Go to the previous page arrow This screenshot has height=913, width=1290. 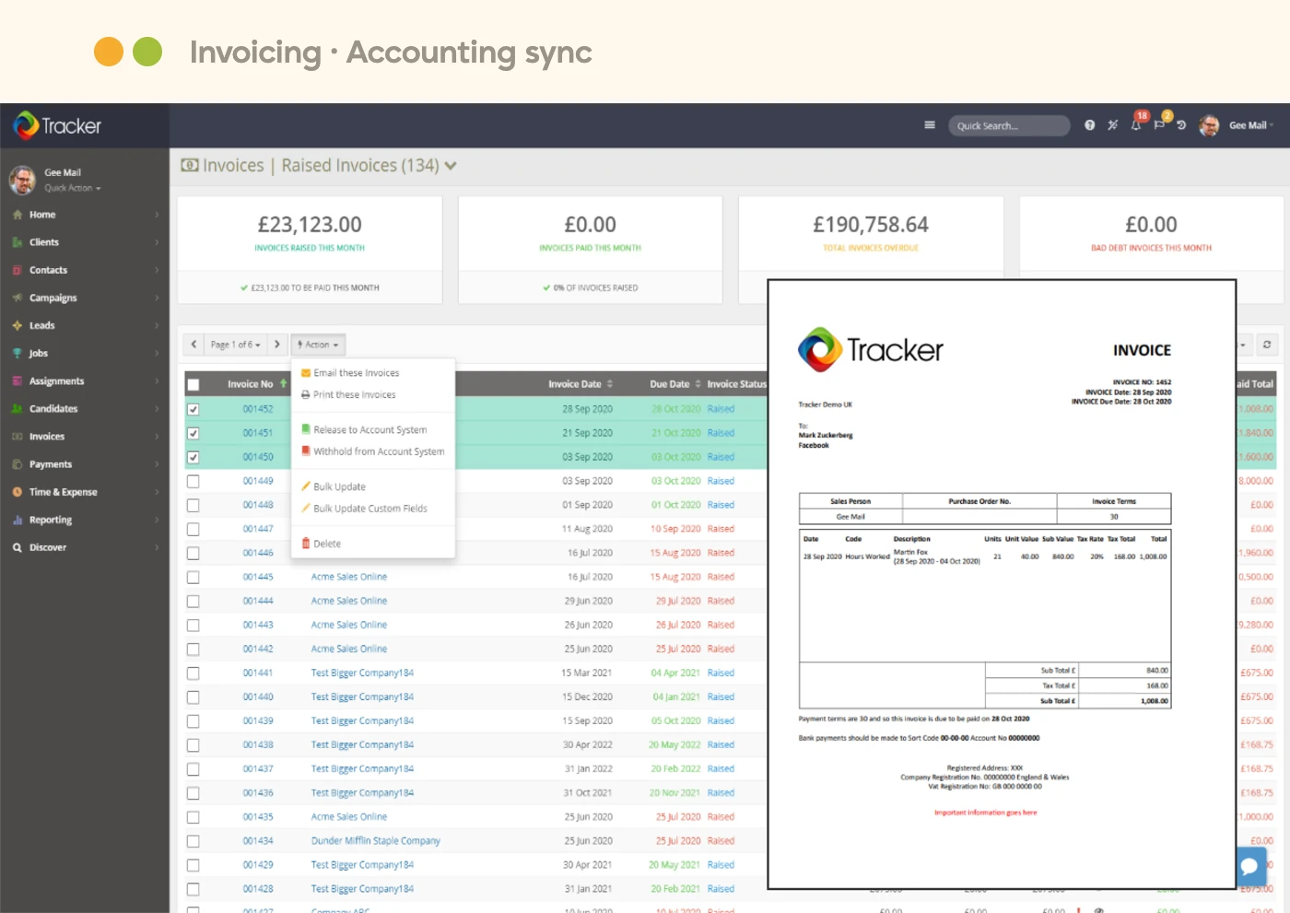click(193, 345)
